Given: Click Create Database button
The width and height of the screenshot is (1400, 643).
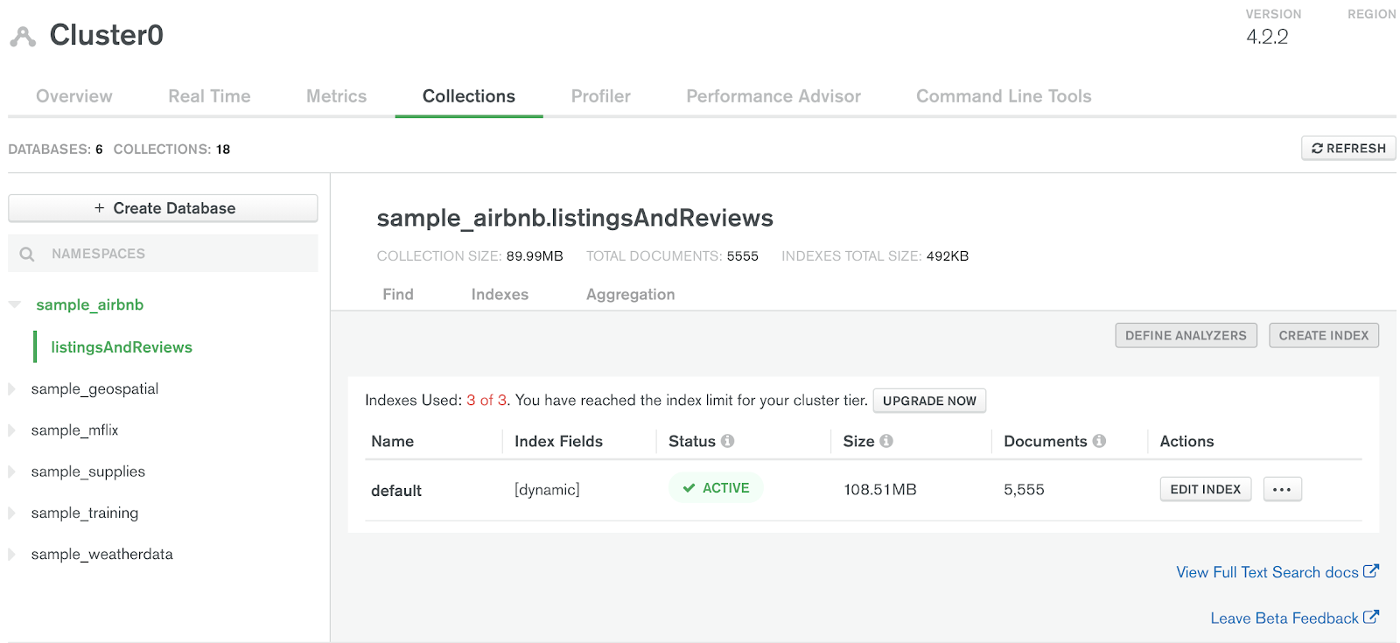Looking at the screenshot, I should point(163,208).
